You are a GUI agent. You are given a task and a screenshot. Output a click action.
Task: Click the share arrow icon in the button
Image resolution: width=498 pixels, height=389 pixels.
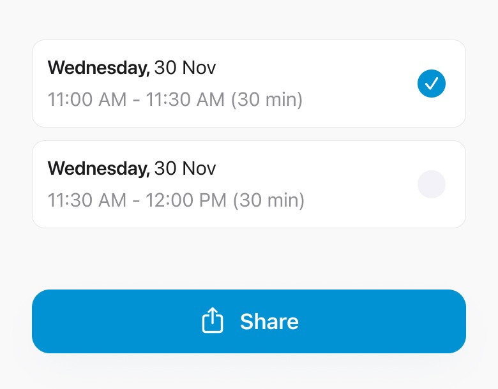coord(213,321)
